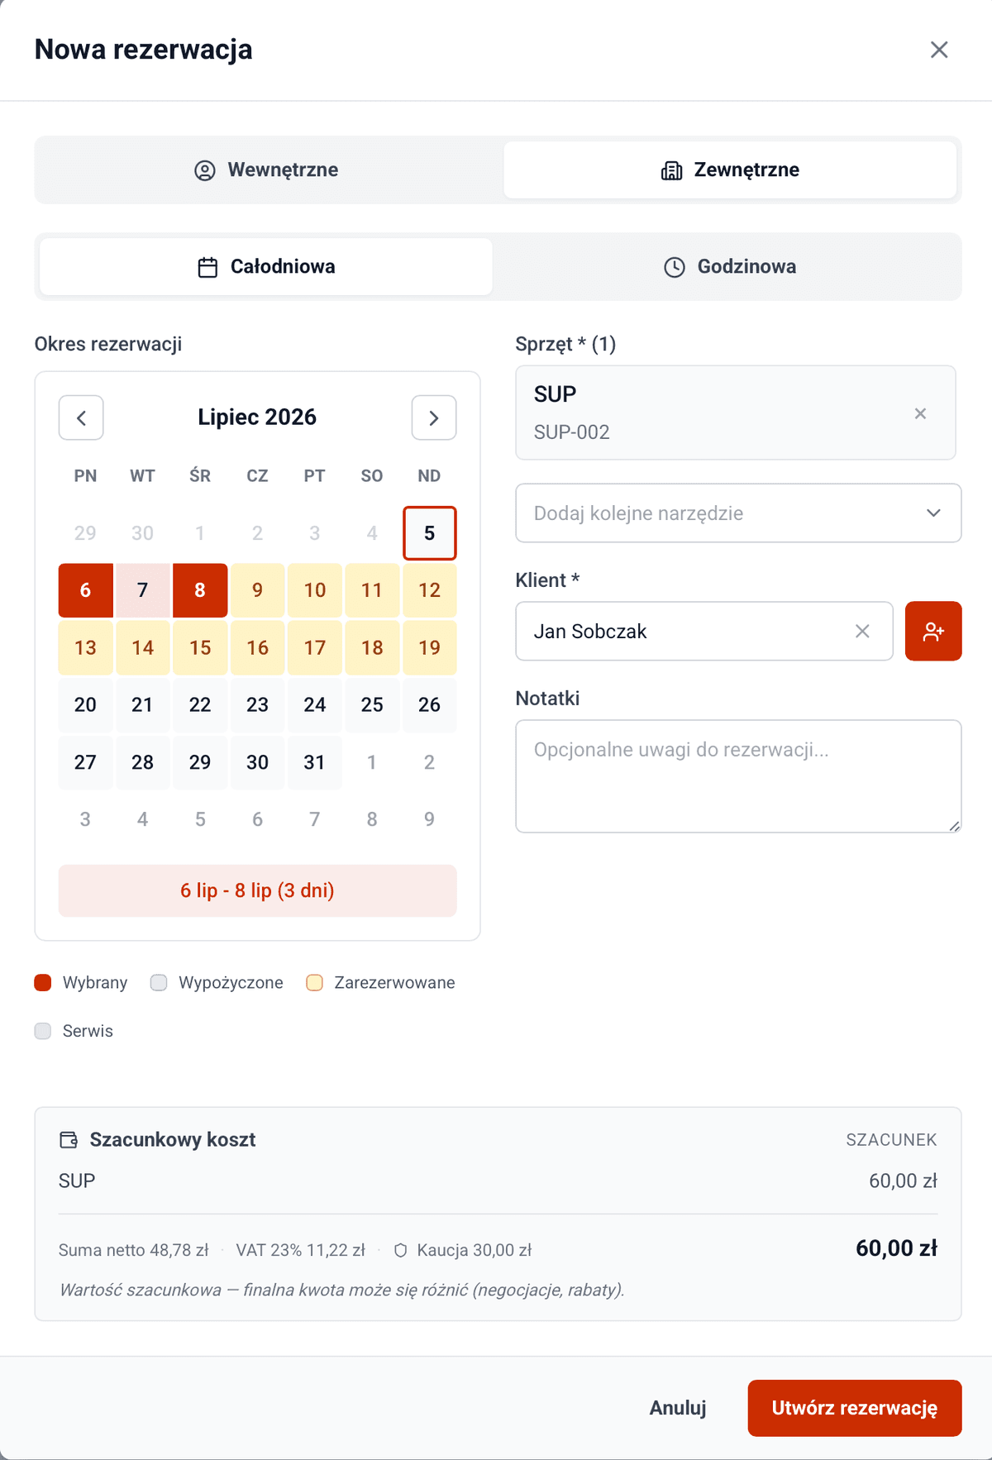
Task: Select Zewnętrzne reservation type
Action: point(731,170)
